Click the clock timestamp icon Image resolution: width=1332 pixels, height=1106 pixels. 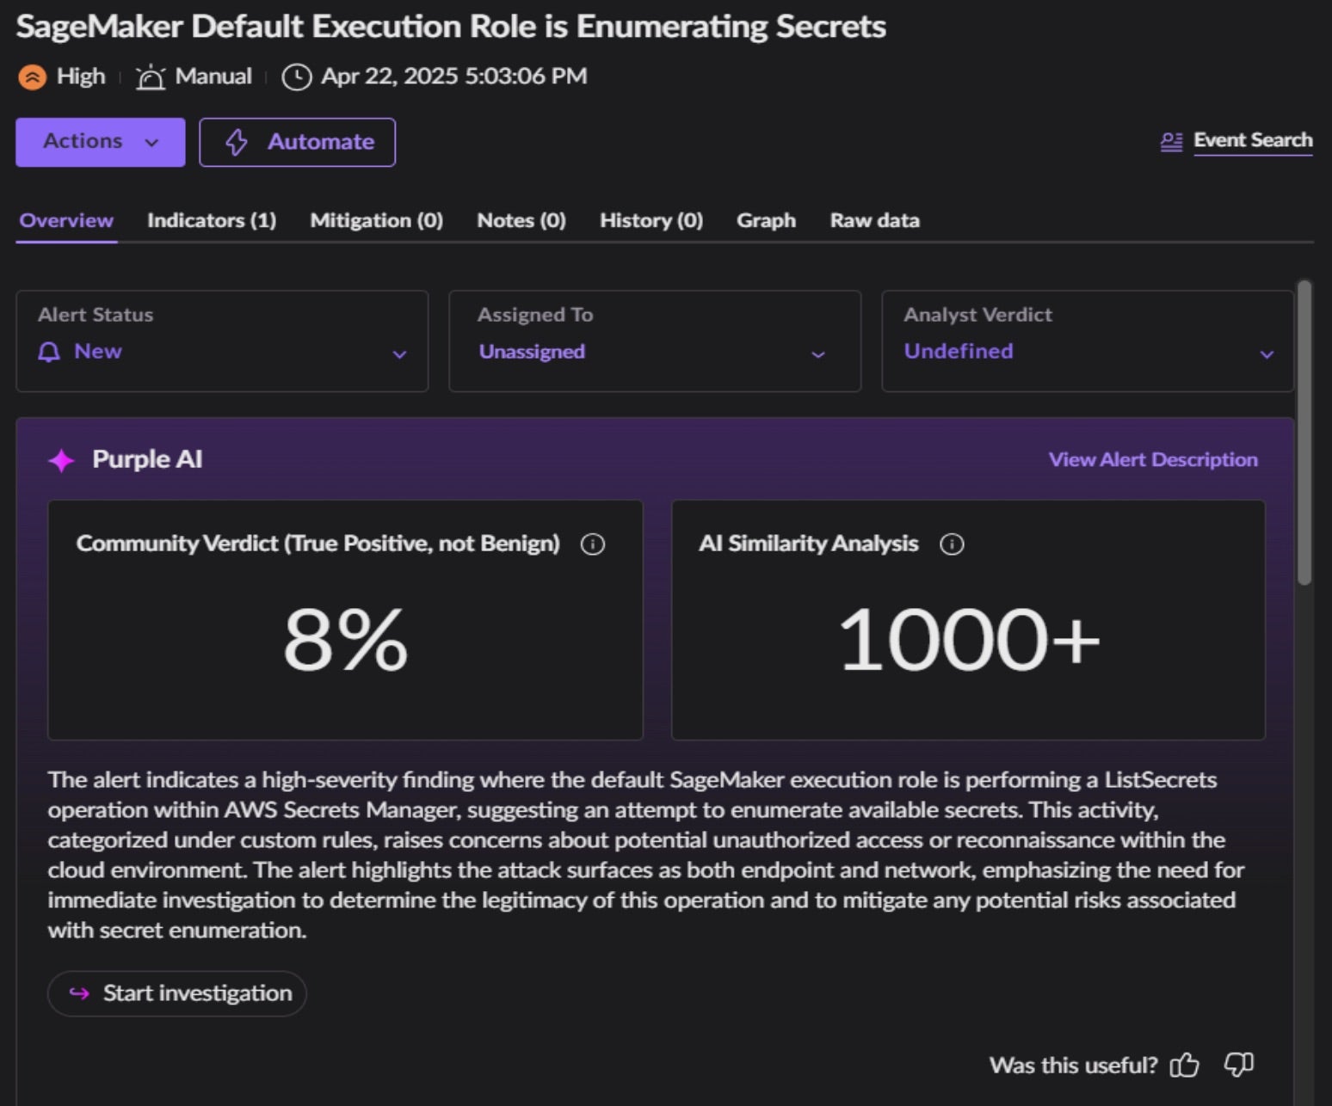click(x=297, y=77)
